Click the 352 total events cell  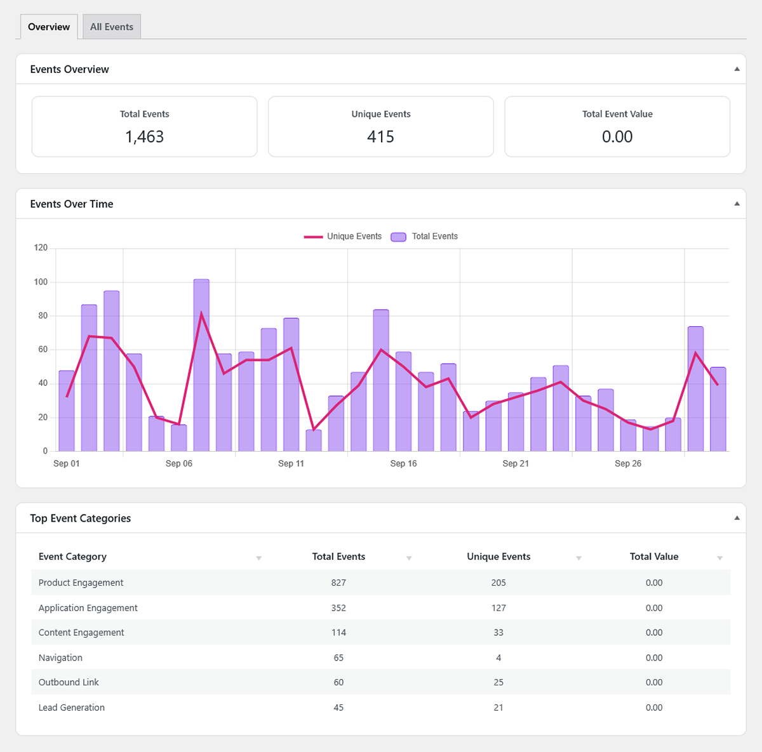point(338,608)
